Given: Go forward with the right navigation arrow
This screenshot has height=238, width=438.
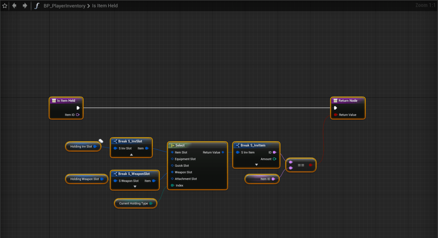Looking at the screenshot, I should point(25,6).
